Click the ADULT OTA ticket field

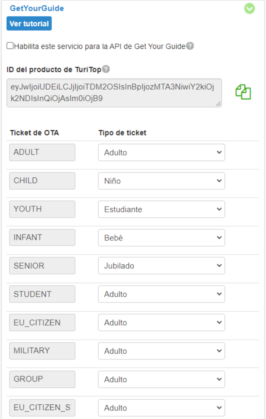(x=42, y=152)
